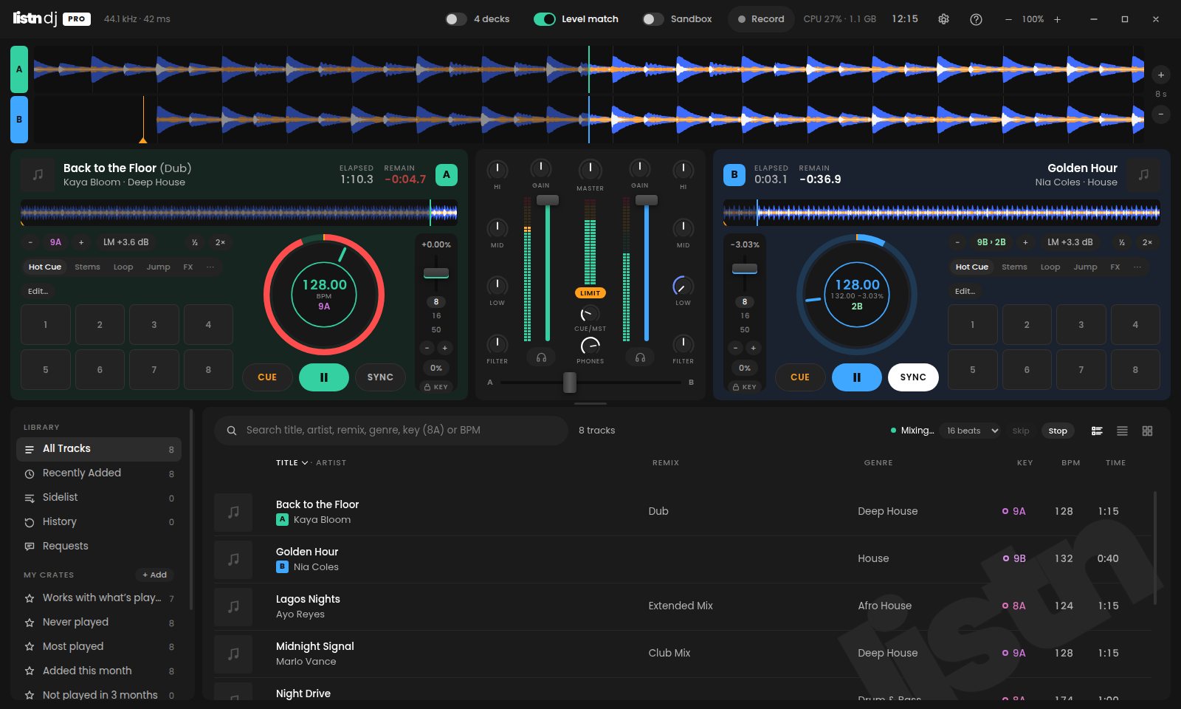
Task: Switch to grid view icon
Action: click(x=1147, y=431)
